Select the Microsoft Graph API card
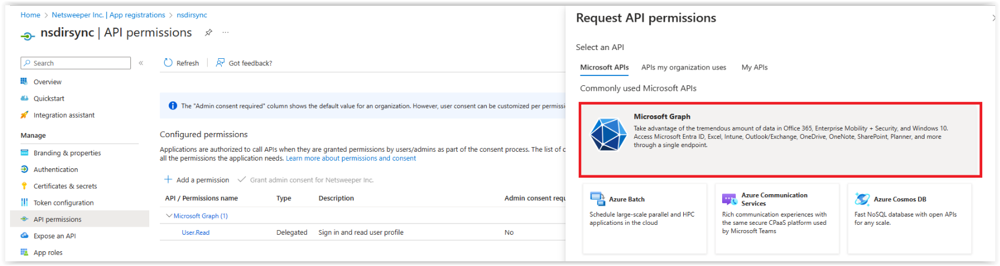 tap(780, 139)
